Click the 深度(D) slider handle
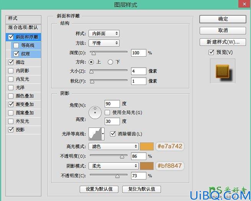This screenshot has width=251, height=201. (94, 53)
